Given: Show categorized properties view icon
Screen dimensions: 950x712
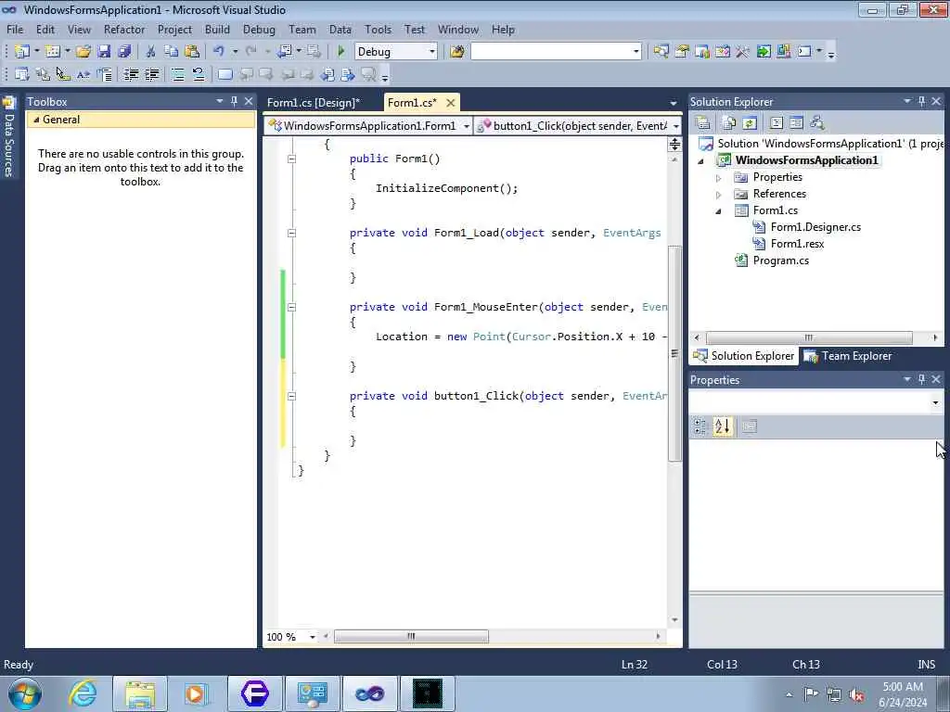Looking at the screenshot, I should click(x=700, y=426).
